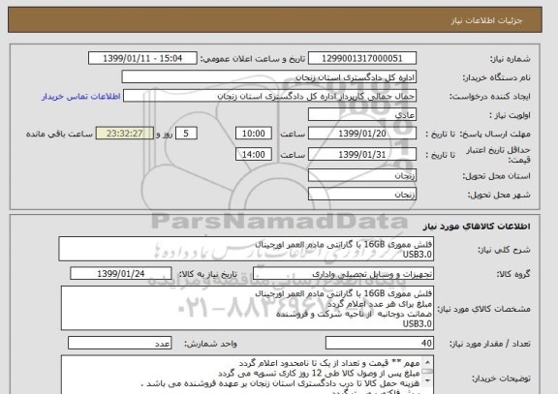Click the label واحد شمارش
Viewport: 558px width, 394px height.
click(x=210, y=344)
